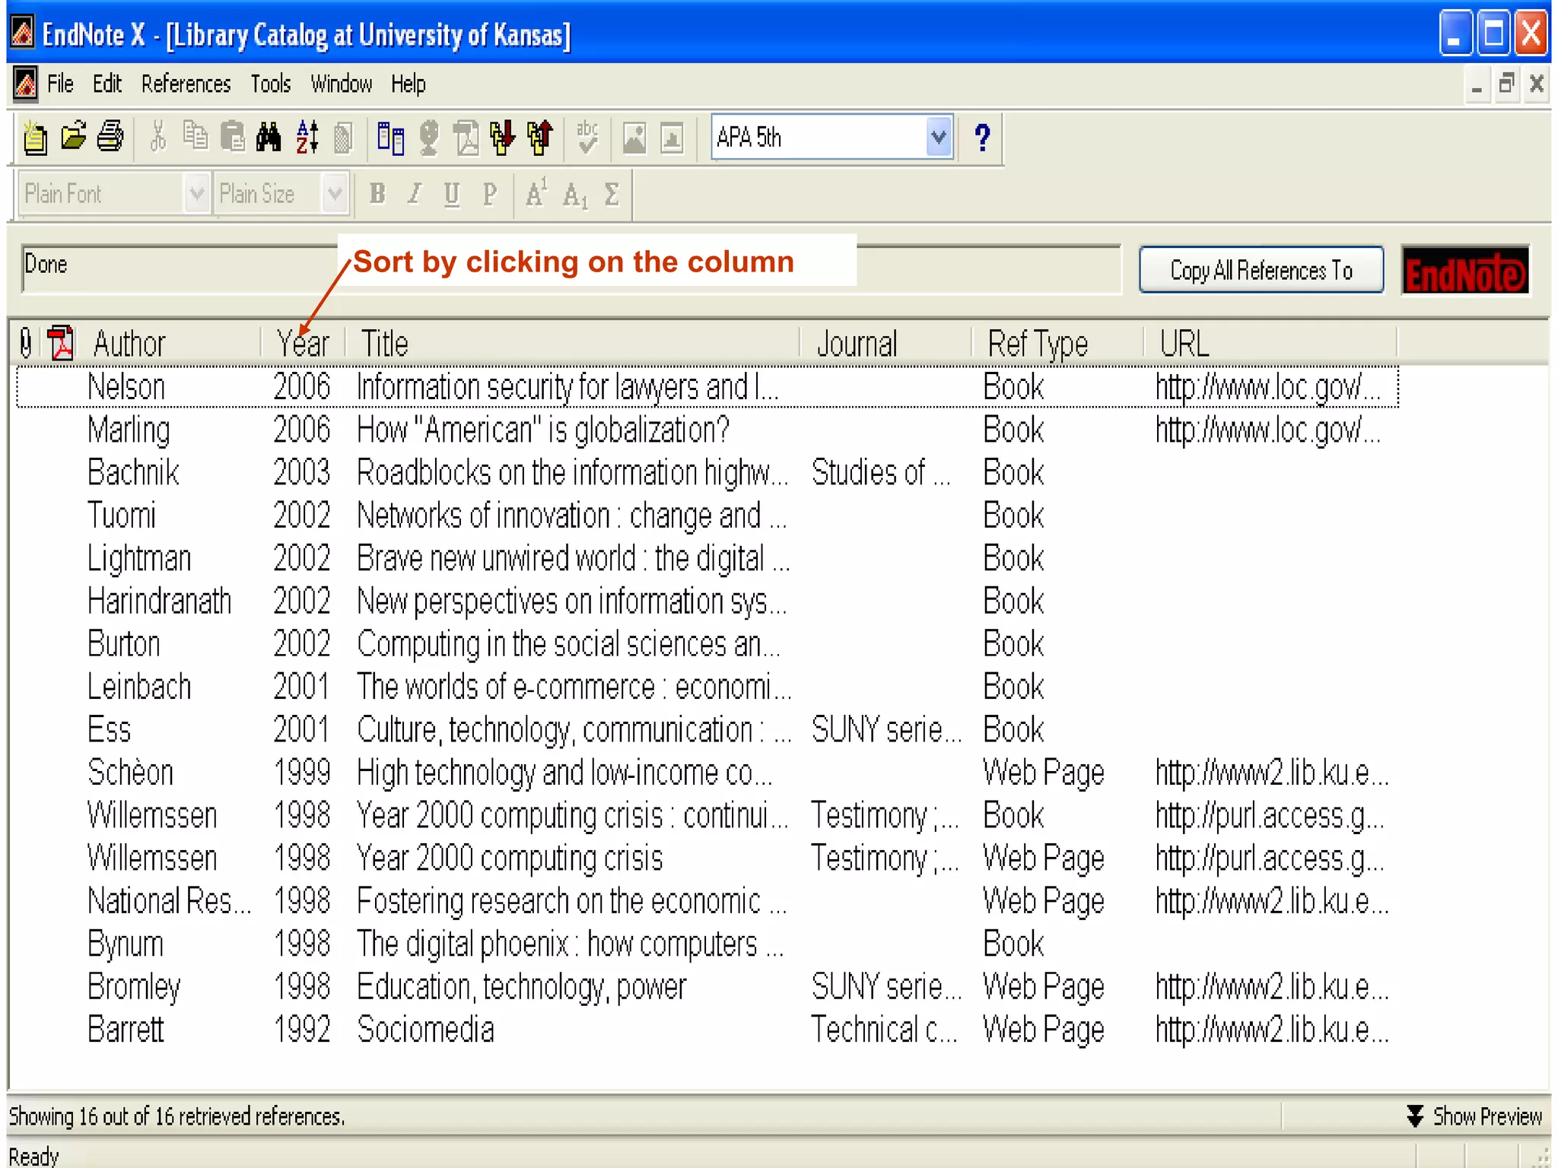Select the Lightman Brave new unwired row
Screen dimensions: 1558x1168
pos(707,558)
